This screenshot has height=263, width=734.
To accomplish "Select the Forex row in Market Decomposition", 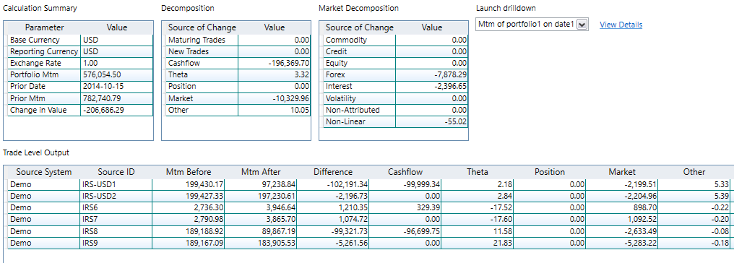I will [396, 75].
